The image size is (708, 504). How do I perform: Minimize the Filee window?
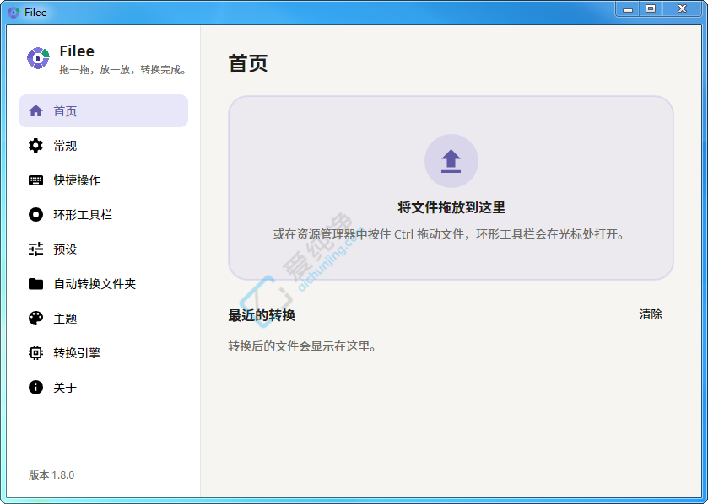click(627, 9)
